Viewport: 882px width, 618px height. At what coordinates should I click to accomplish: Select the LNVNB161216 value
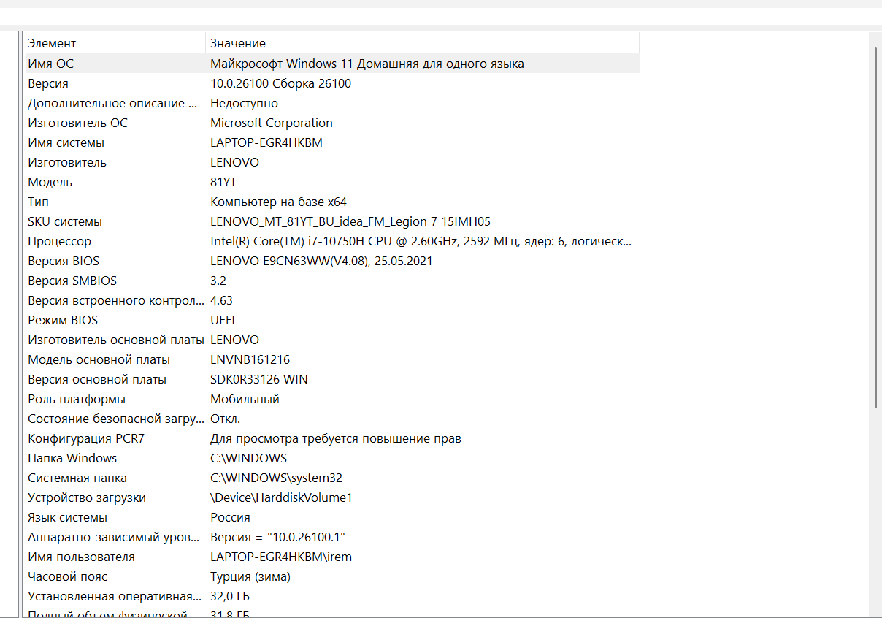[250, 359]
